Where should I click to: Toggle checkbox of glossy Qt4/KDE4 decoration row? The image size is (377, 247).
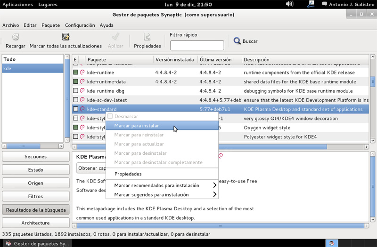click(75, 119)
